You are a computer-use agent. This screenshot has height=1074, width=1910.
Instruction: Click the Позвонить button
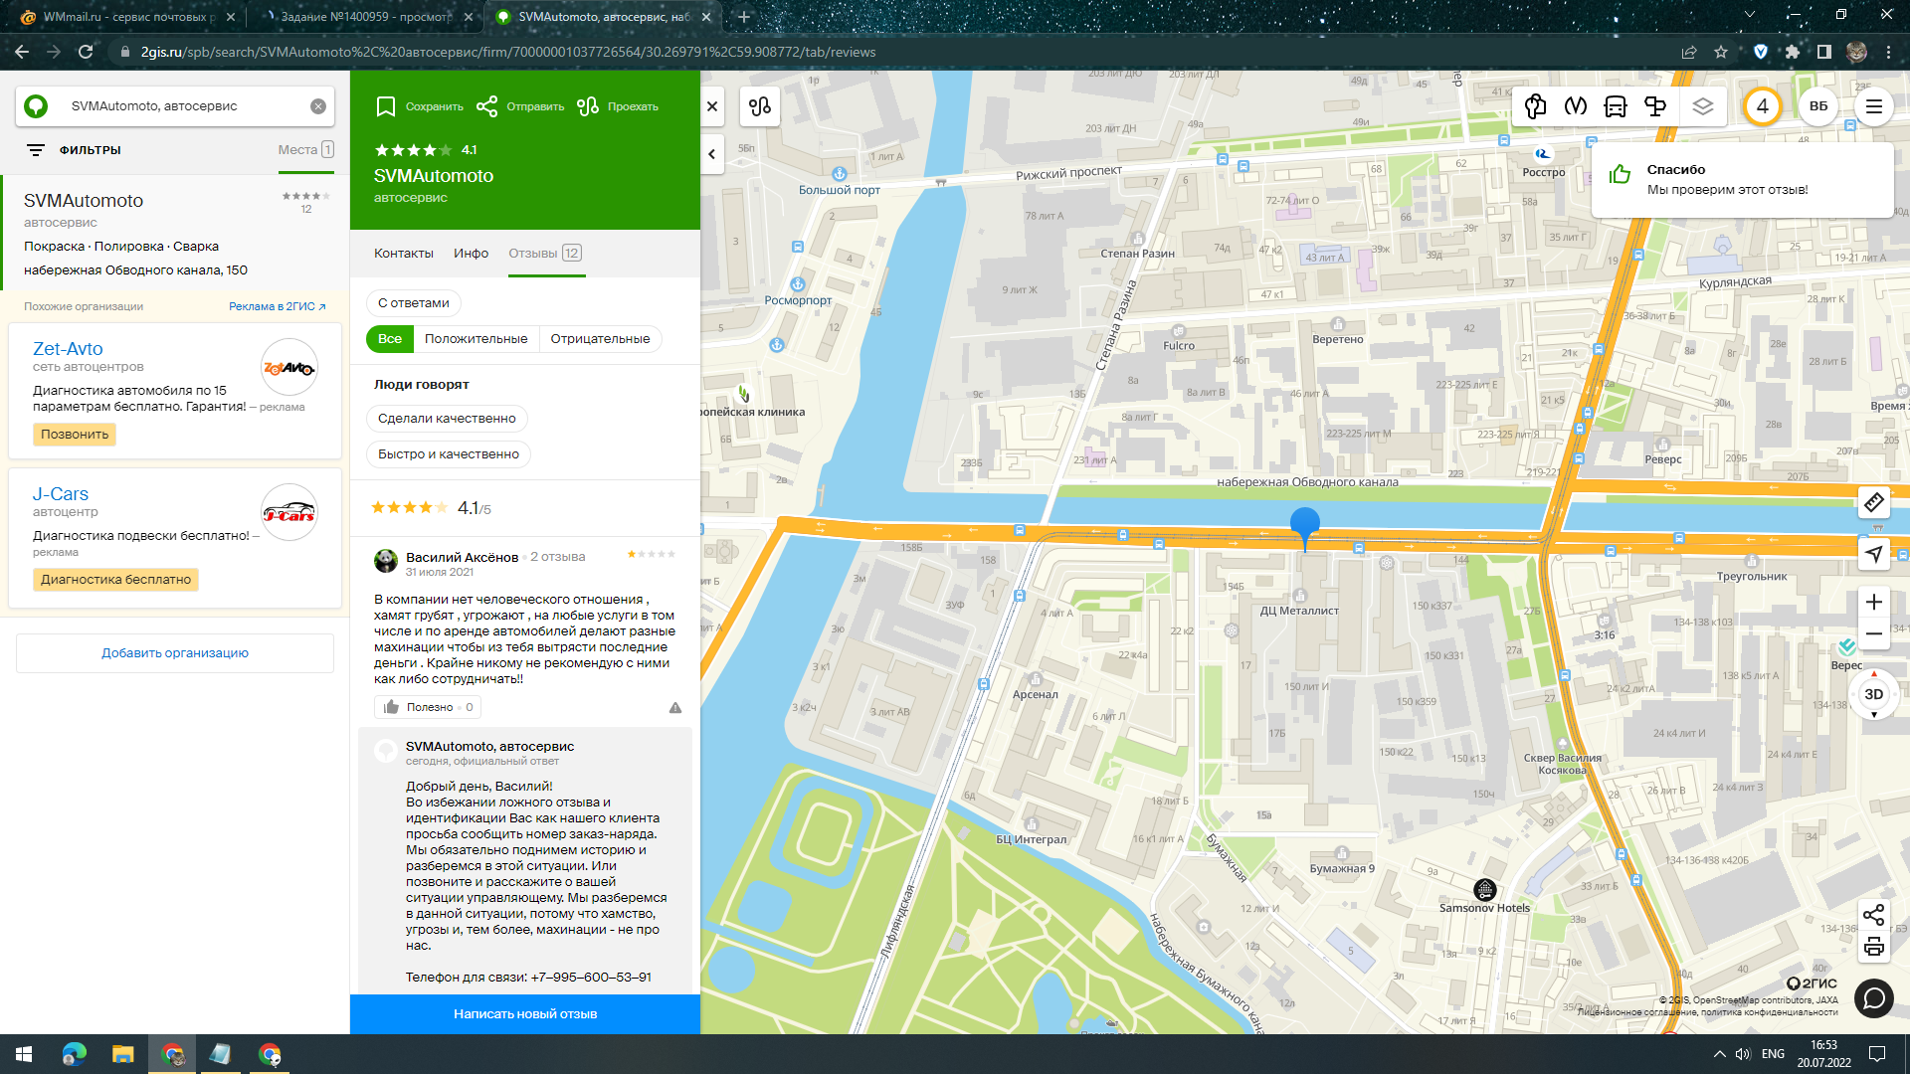point(75,435)
